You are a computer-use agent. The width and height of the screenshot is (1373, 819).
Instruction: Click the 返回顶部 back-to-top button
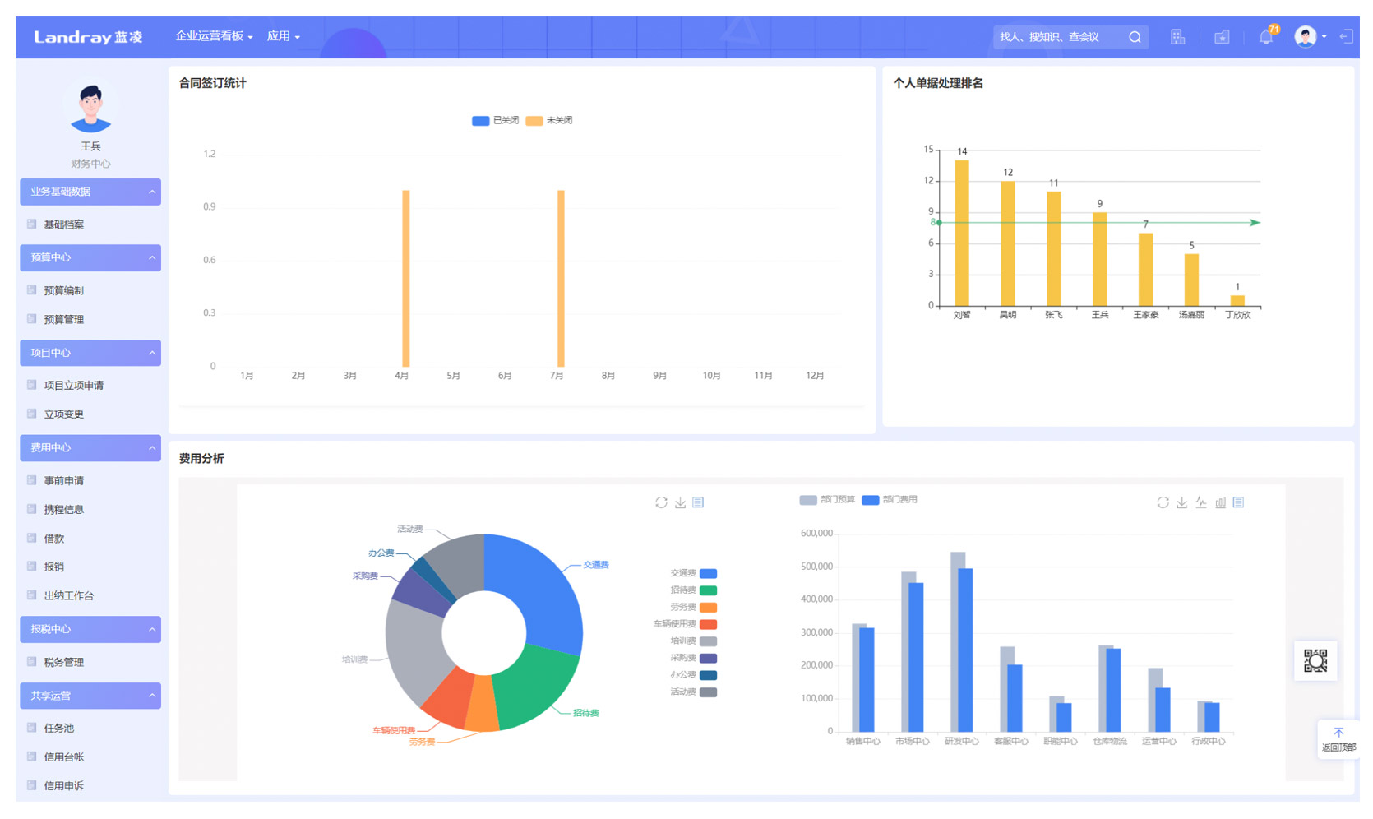click(1338, 739)
